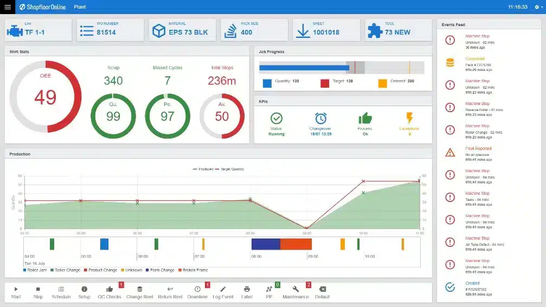Click the Change Reel icon
Screen dimensions: 546x307
pos(140,289)
